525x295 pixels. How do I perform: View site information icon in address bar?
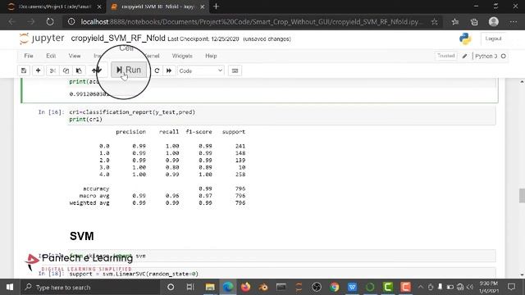point(71,22)
